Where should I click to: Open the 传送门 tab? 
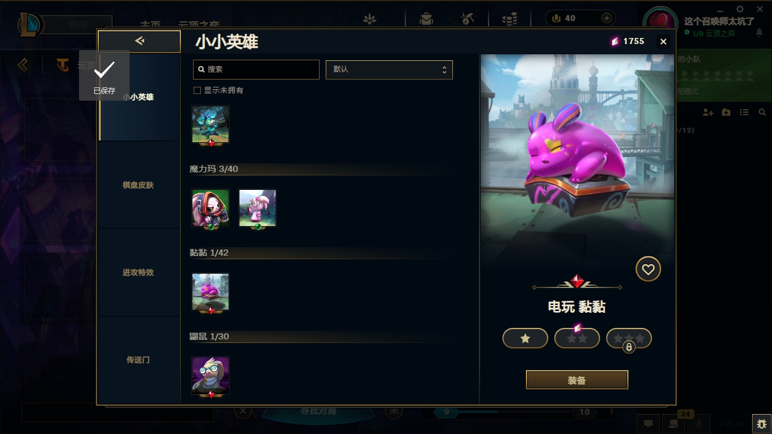pos(138,360)
